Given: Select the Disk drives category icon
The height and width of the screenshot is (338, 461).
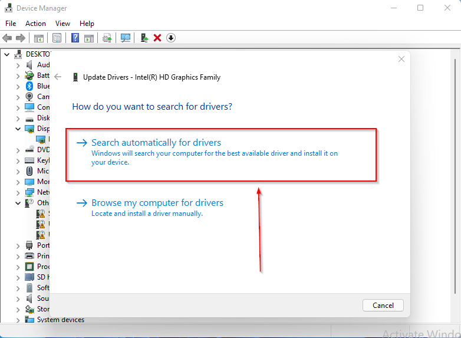Looking at the screenshot, I should (x=29, y=119).
